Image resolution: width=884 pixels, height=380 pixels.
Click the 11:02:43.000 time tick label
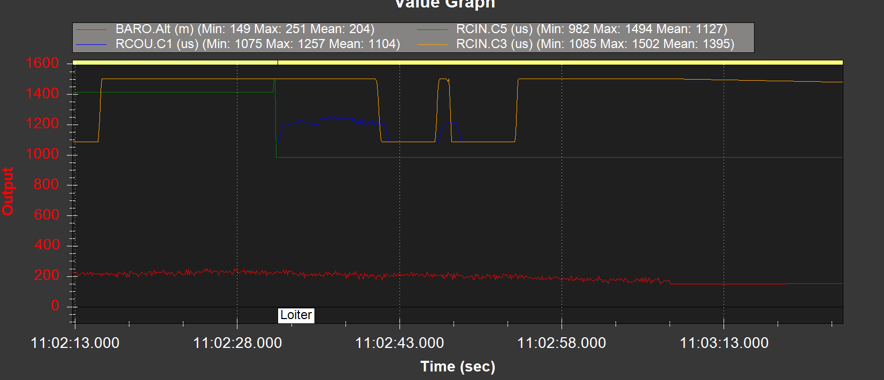point(399,343)
